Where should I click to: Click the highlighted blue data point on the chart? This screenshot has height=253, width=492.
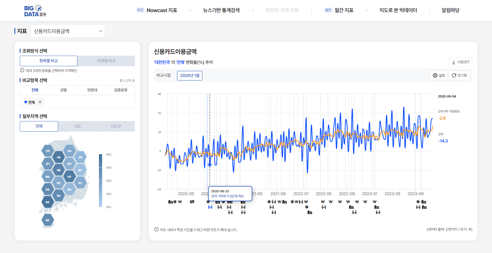coord(210,165)
